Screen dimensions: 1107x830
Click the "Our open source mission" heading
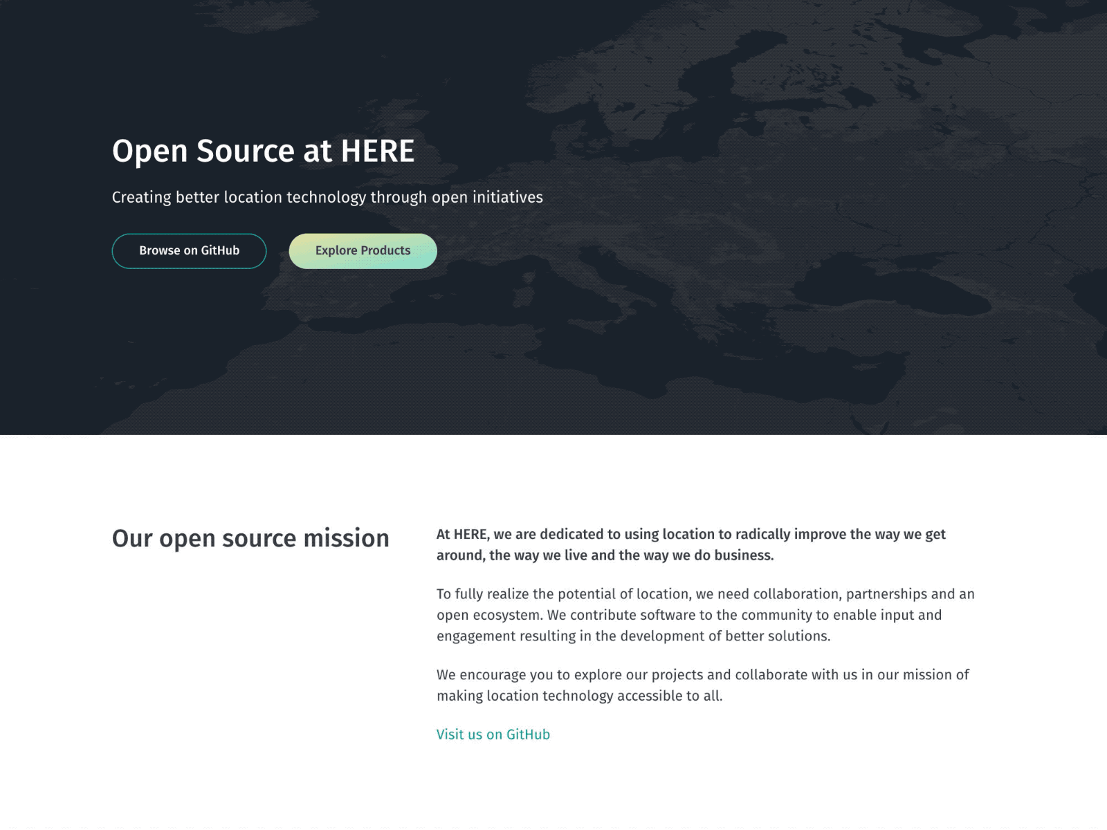click(x=250, y=538)
